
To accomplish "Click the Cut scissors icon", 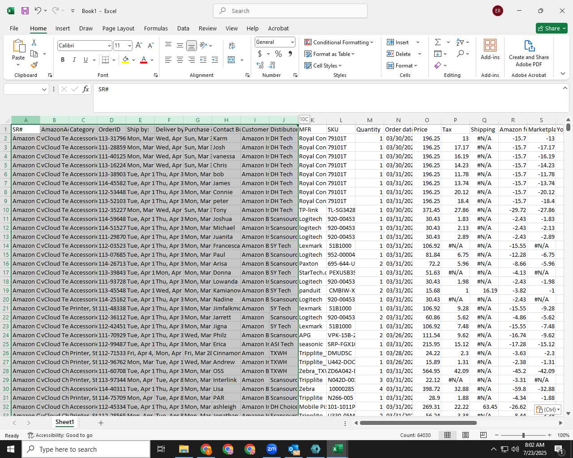I will (34, 42).
